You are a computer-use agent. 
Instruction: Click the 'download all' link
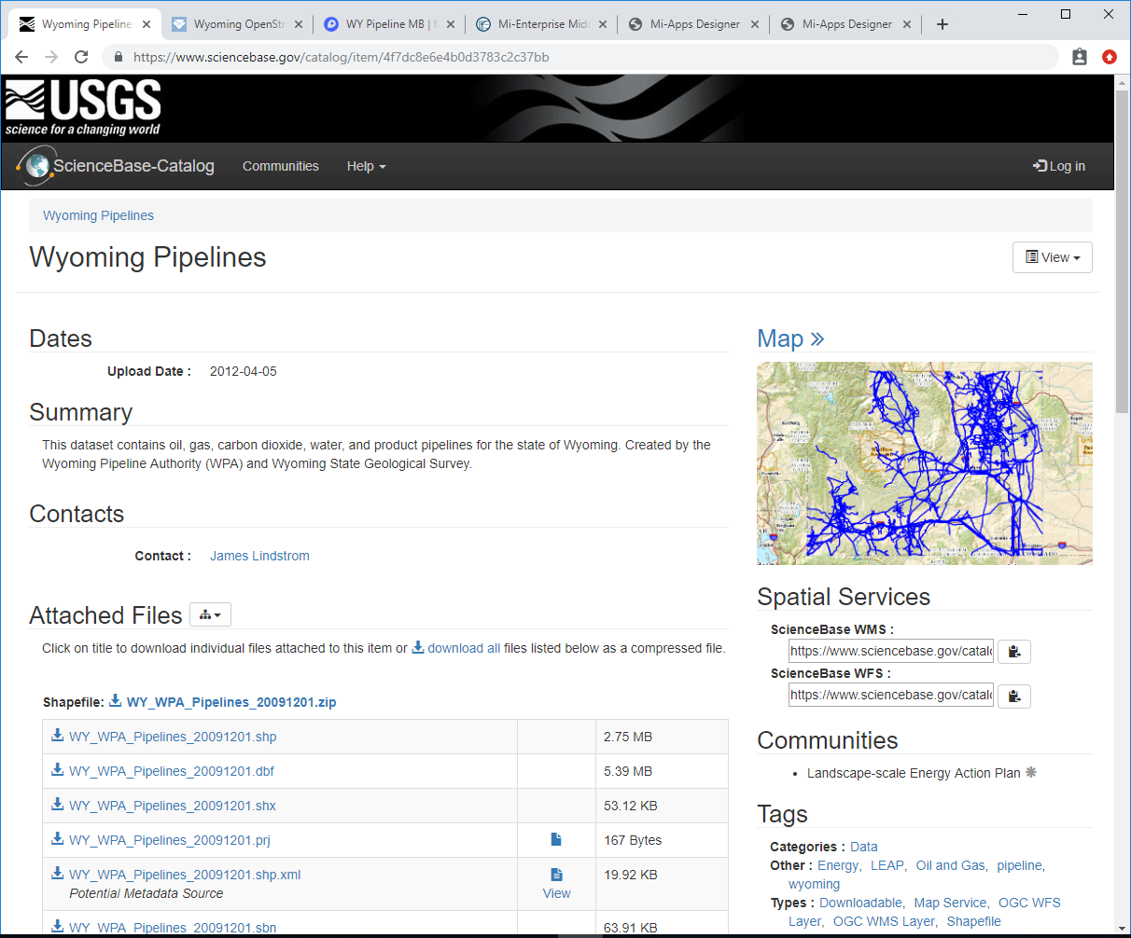[464, 648]
